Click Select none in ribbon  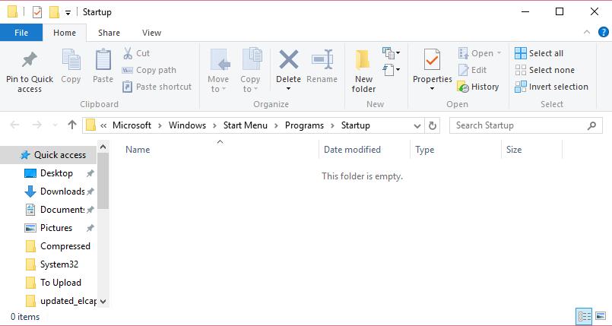[544, 70]
